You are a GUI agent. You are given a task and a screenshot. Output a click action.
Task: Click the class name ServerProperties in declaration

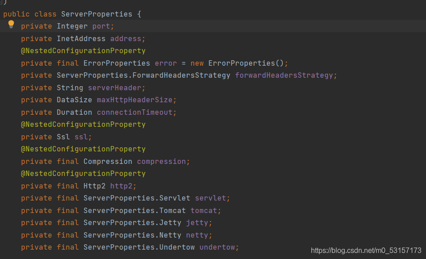coord(96,14)
